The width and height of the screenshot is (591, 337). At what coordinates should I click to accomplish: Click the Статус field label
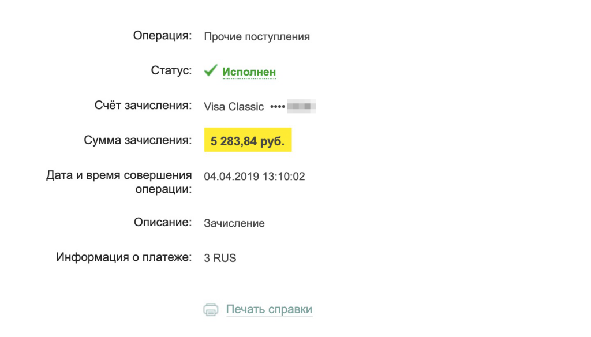[x=171, y=70]
